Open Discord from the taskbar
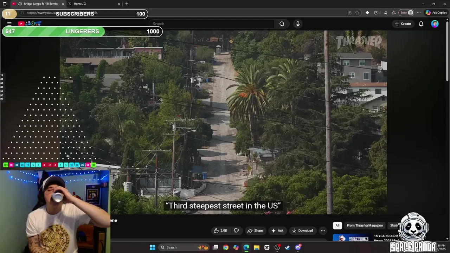This screenshot has height=253, width=450. pyautogui.click(x=298, y=247)
